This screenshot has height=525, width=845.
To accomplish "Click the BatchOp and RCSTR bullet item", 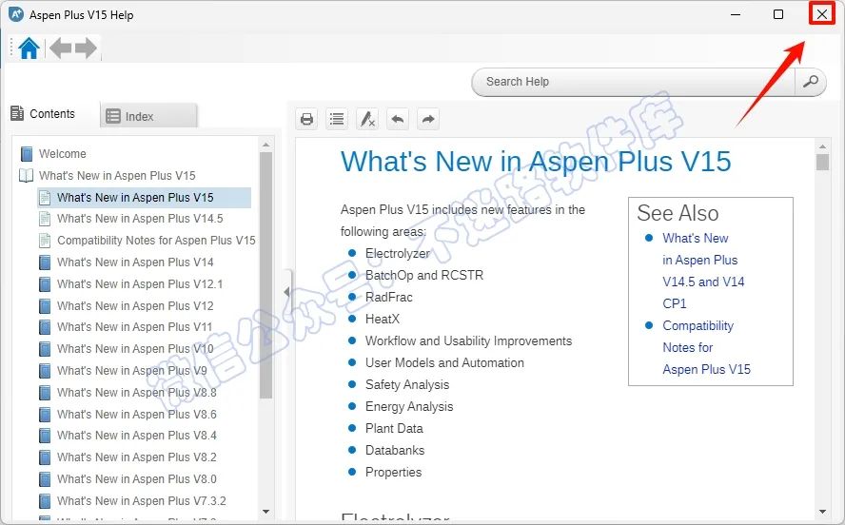I will pyautogui.click(x=424, y=275).
